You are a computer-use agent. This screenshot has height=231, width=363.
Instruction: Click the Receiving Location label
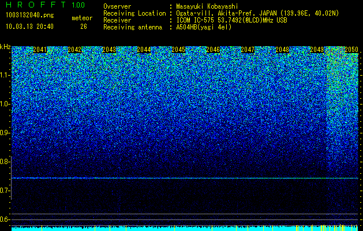click(134, 13)
